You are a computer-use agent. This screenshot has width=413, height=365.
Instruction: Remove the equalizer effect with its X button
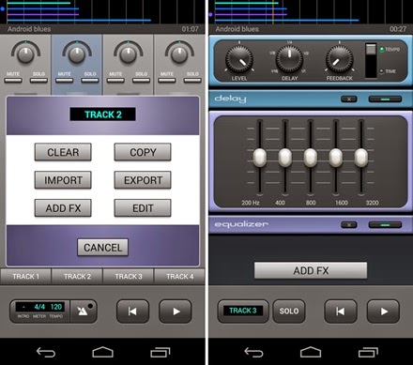point(349,224)
